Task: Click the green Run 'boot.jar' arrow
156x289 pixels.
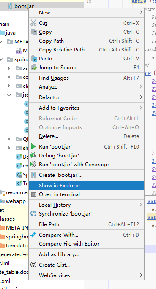Action: [x=33, y=147]
